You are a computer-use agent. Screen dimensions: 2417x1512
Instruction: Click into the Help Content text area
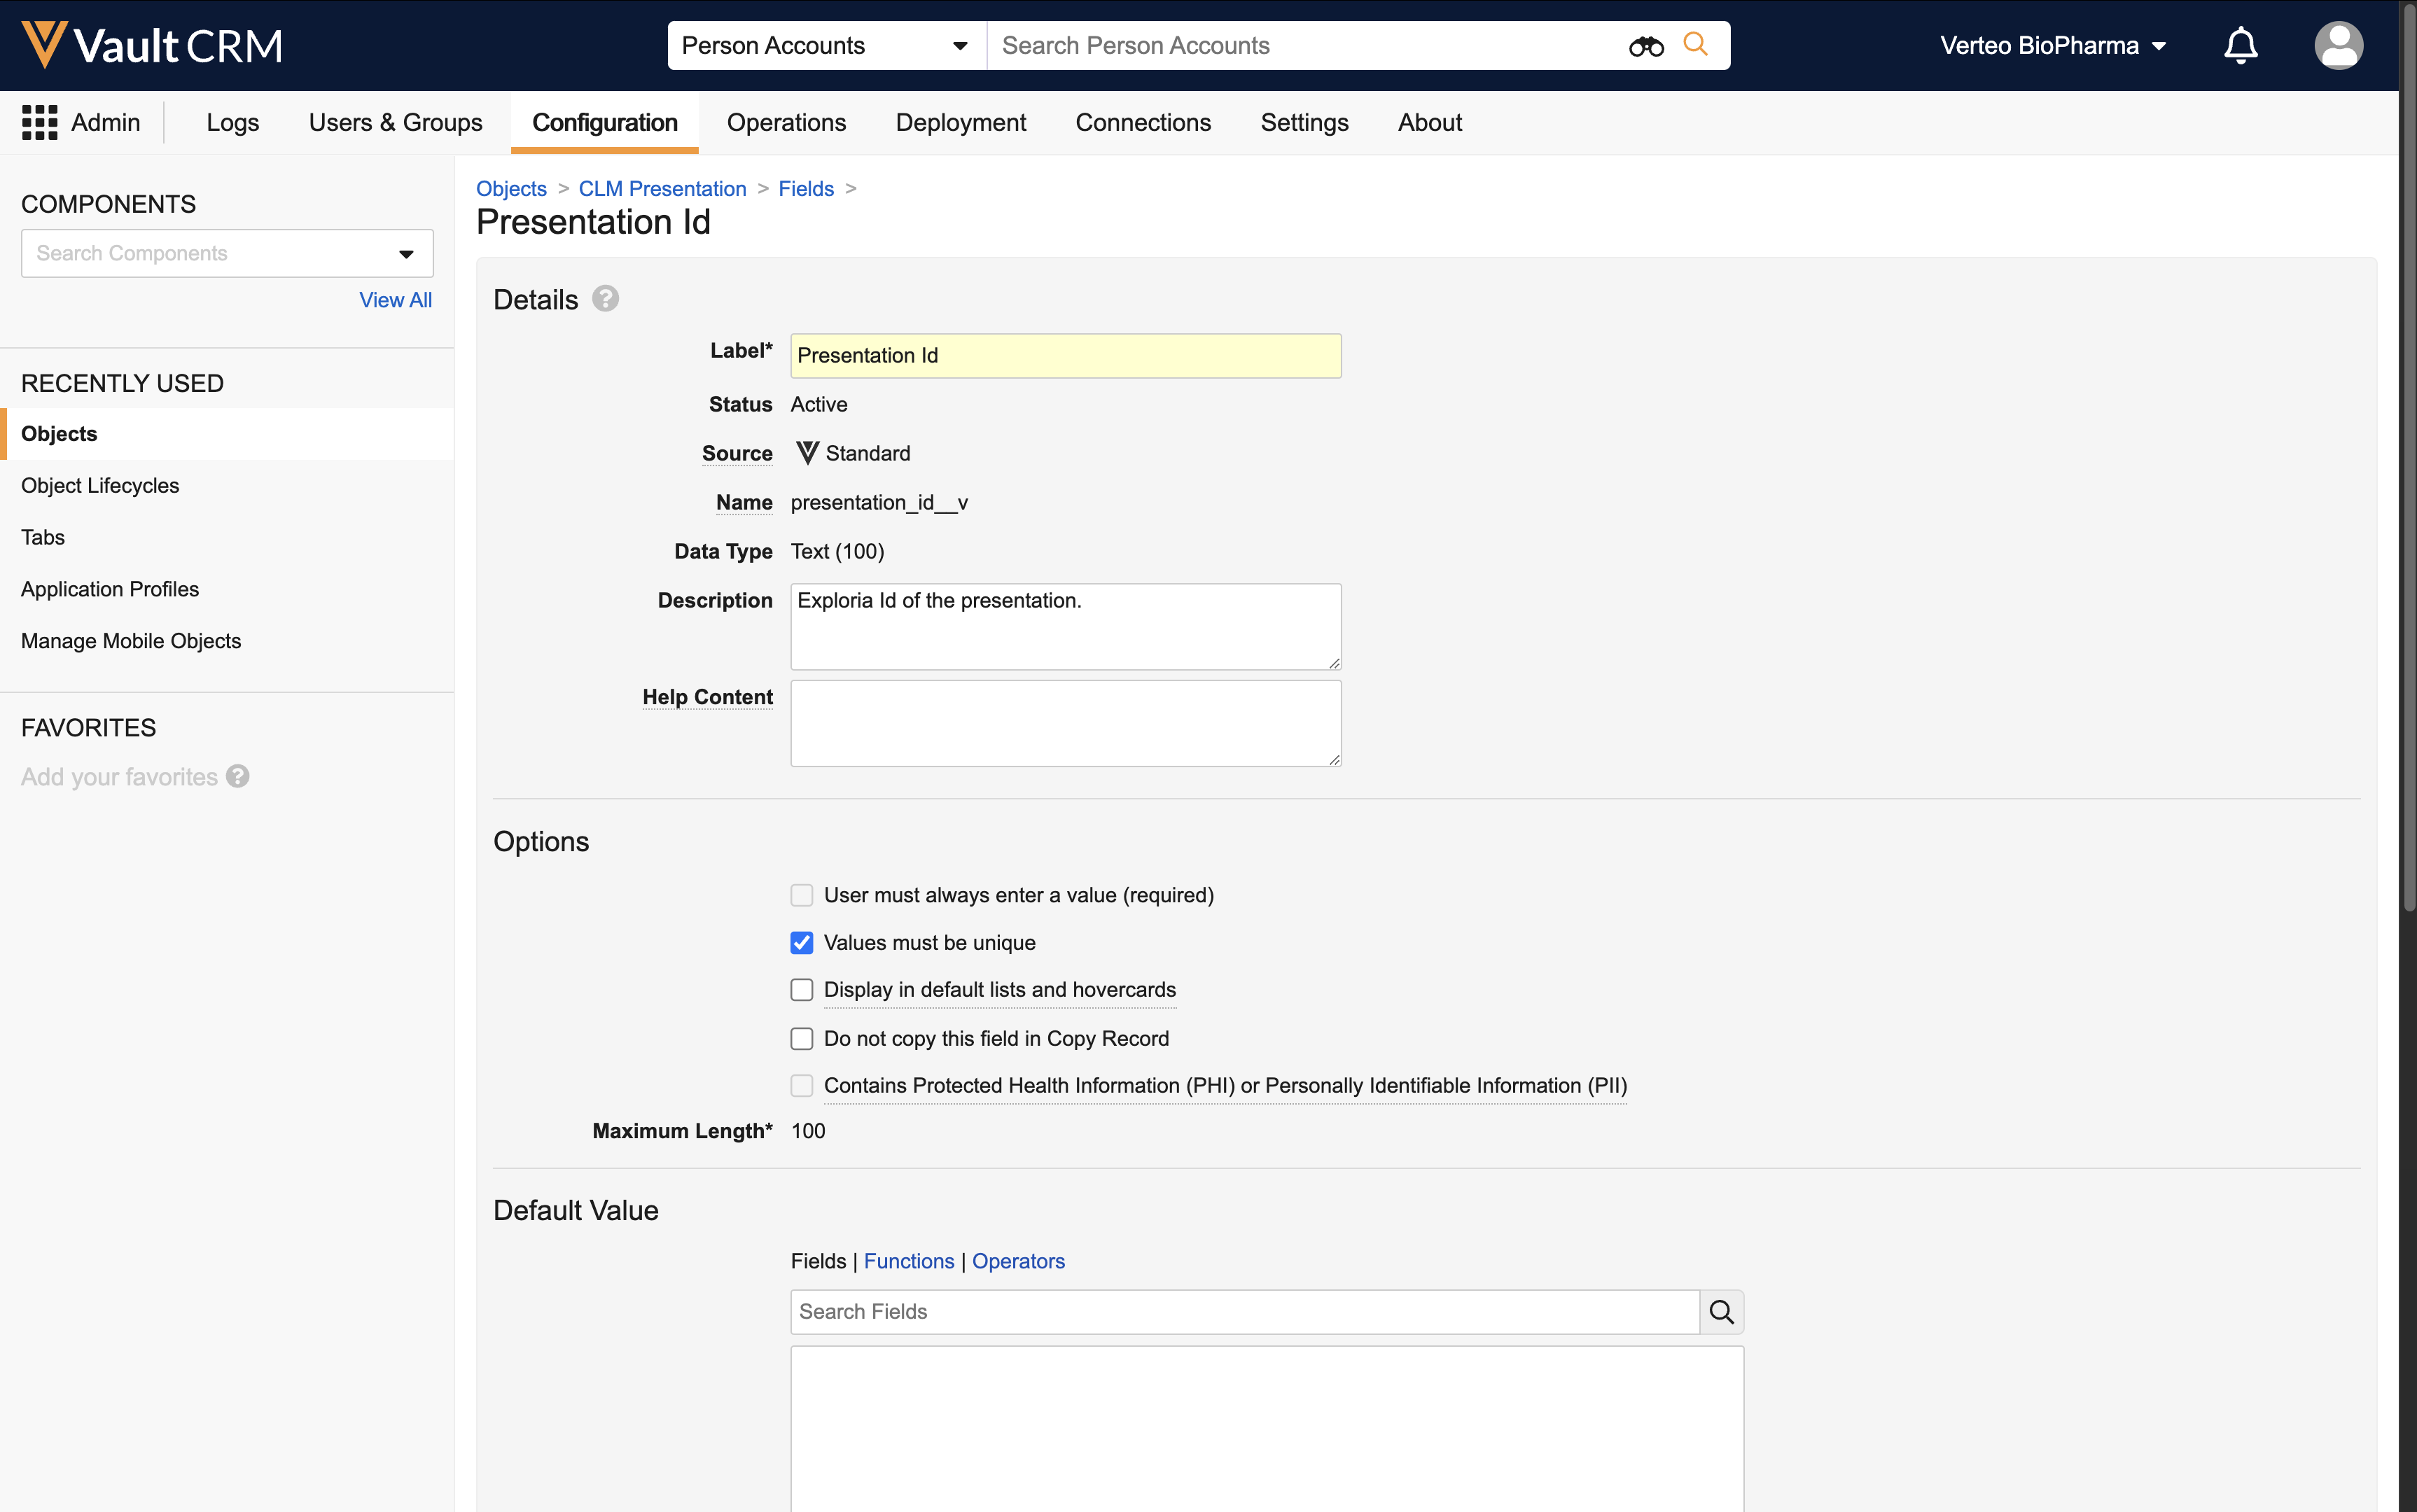[1065, 723]
